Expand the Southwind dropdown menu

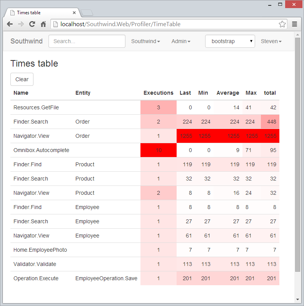[145, 41]
